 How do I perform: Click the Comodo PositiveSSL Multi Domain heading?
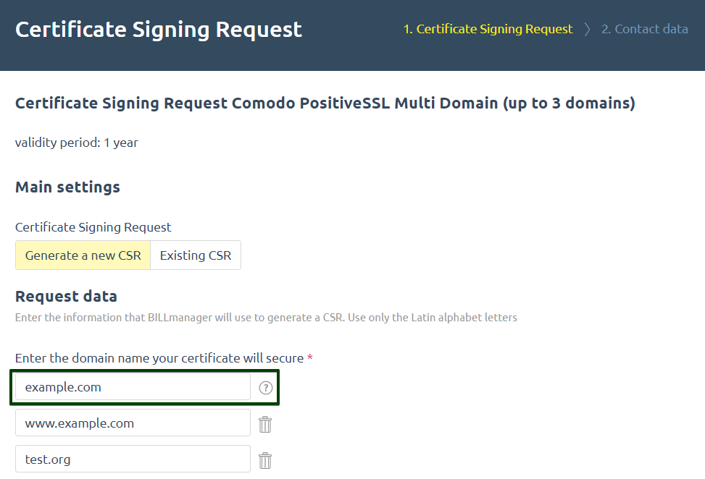click(x=325, y=103)
